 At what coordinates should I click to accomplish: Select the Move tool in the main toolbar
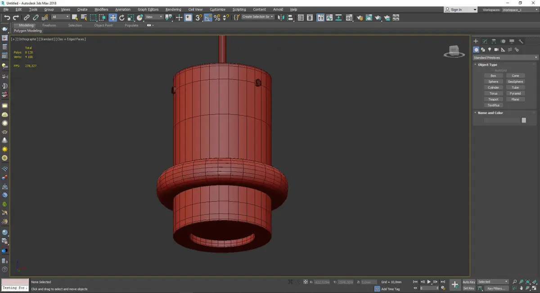[x=112, y=18]
